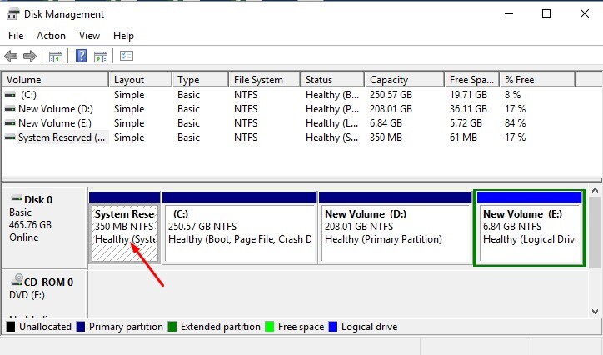The width and height of the screenshot is (603, 355).
Task: Click the Disk 0 disk icon
Action: 17,199
